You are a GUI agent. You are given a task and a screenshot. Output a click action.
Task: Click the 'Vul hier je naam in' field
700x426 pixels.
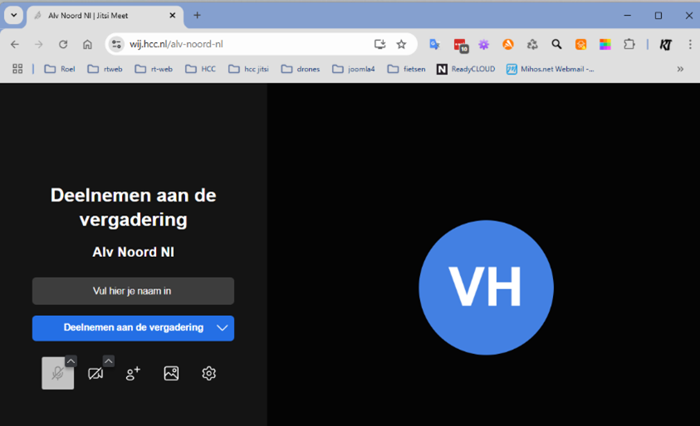(x=133, y=291)
